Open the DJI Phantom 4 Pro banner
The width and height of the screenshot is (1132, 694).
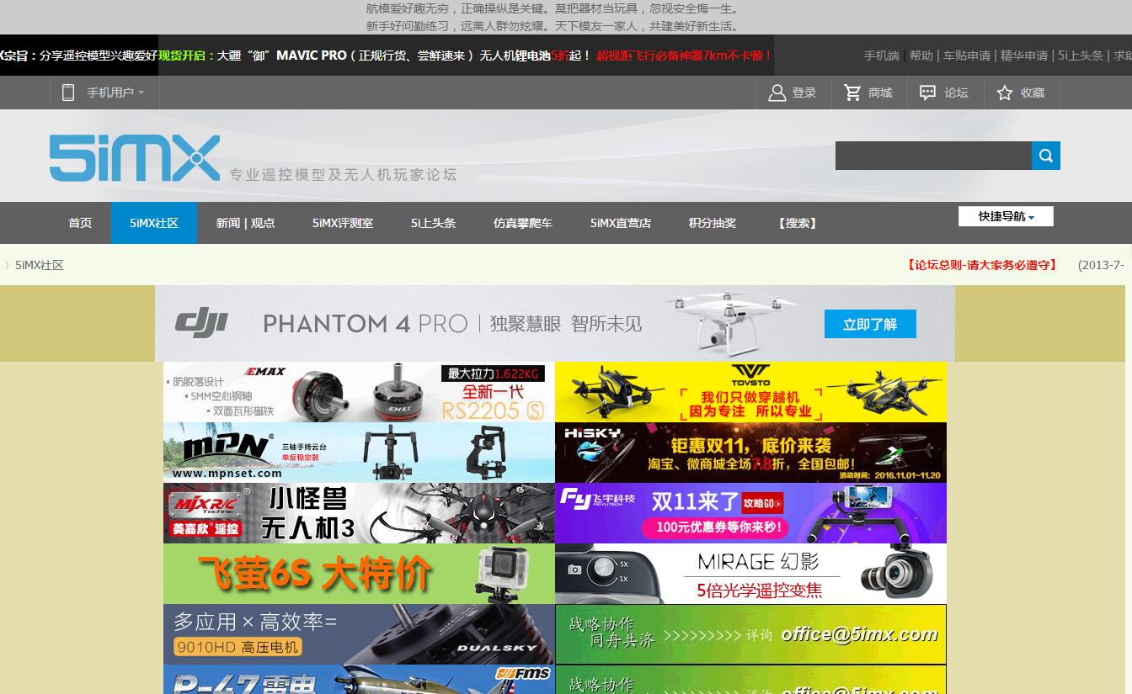(x=555, y=323)
